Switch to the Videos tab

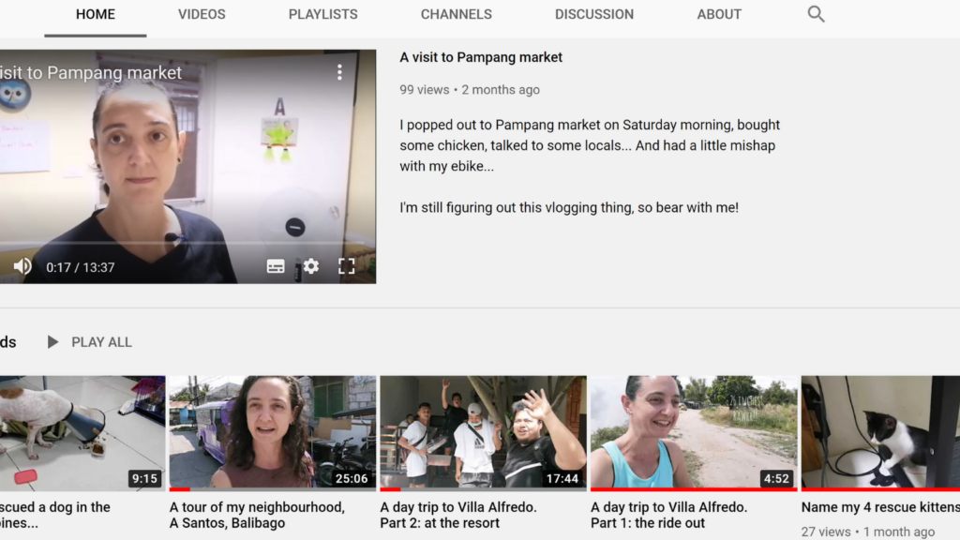202,14
